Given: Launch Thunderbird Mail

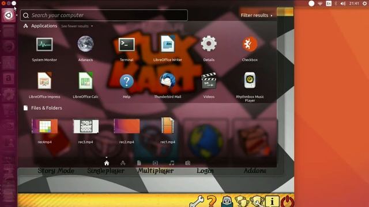Looking at the screenshot, I should pyautogui.click(x=168, y=80).
